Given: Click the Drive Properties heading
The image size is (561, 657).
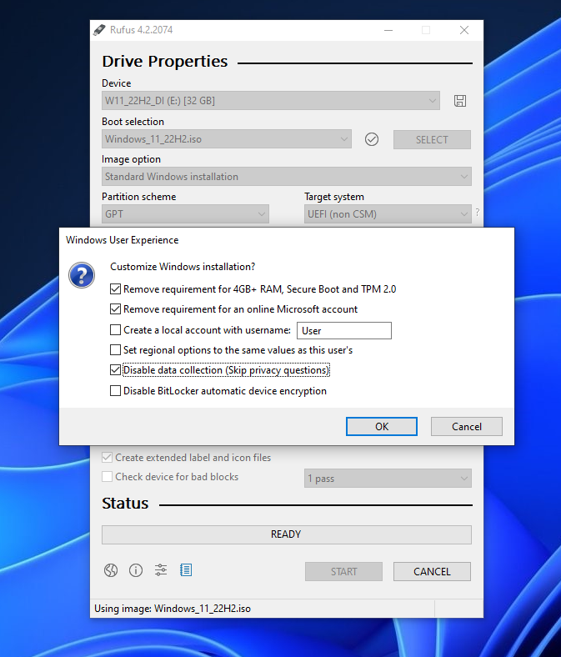Looking at the screenshot, I should pos(165,61).
